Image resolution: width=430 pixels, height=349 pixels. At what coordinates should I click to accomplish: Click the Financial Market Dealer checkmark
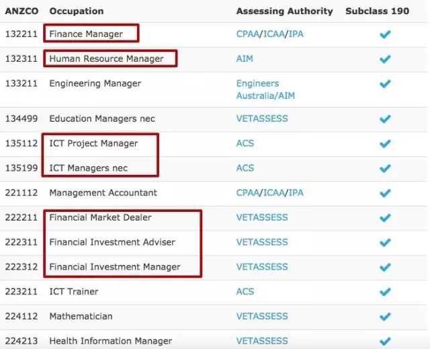[385, 218]
